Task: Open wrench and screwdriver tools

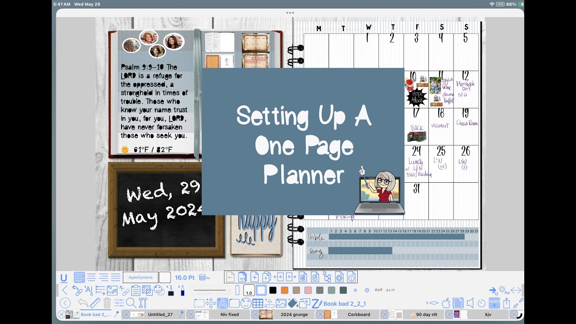Action: 143,303
